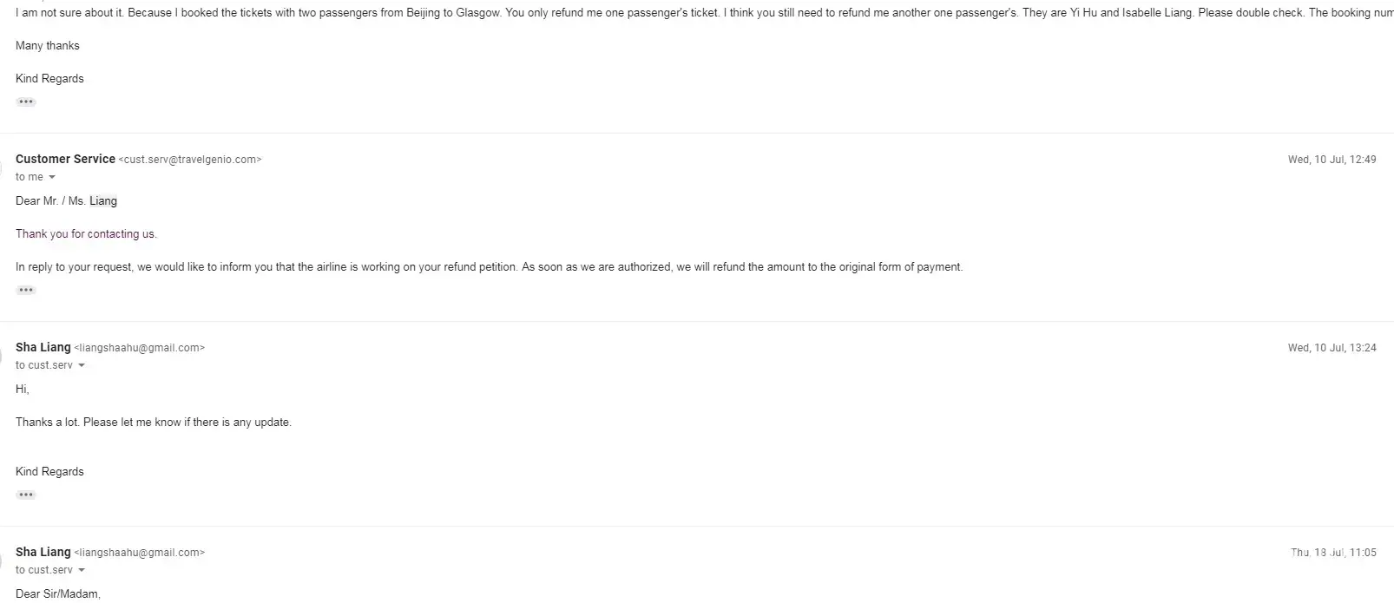The width and height of the screenshot is (1394, 603).
Task: Open recipient details arrow next to 'to me'
Action: pyautogui.click(x=52, y=178)
